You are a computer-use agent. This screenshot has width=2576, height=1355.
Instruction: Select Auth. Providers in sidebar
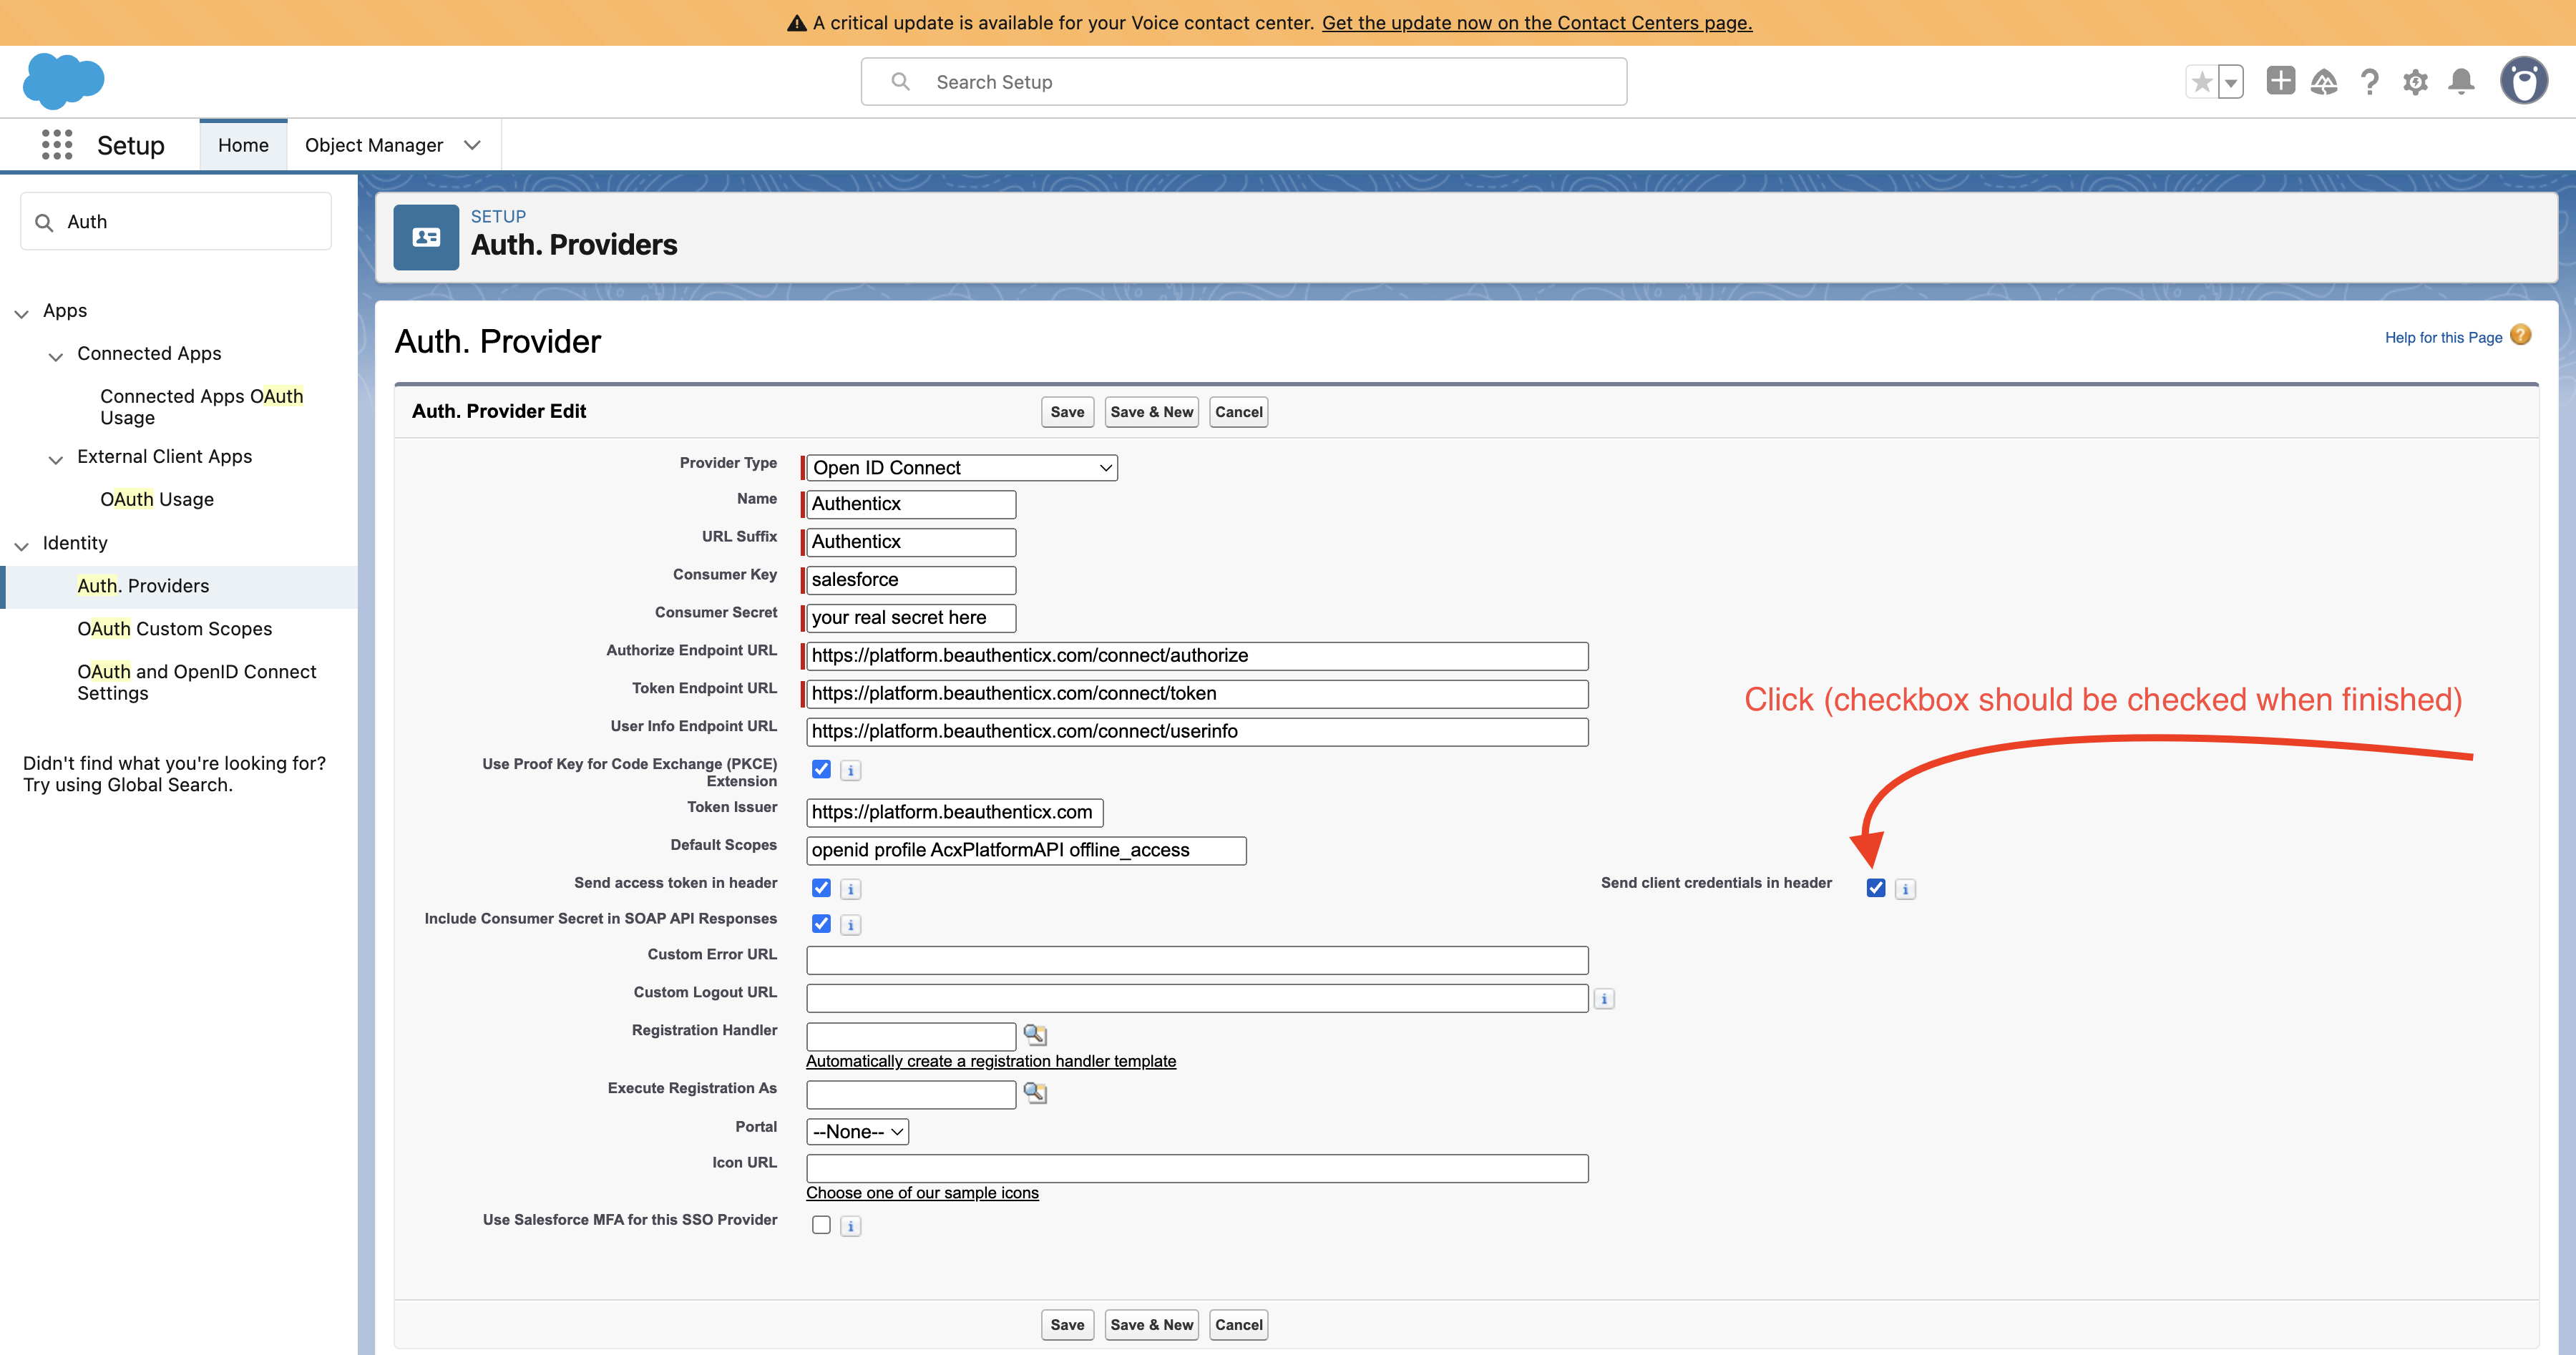[x=143, y=586]
